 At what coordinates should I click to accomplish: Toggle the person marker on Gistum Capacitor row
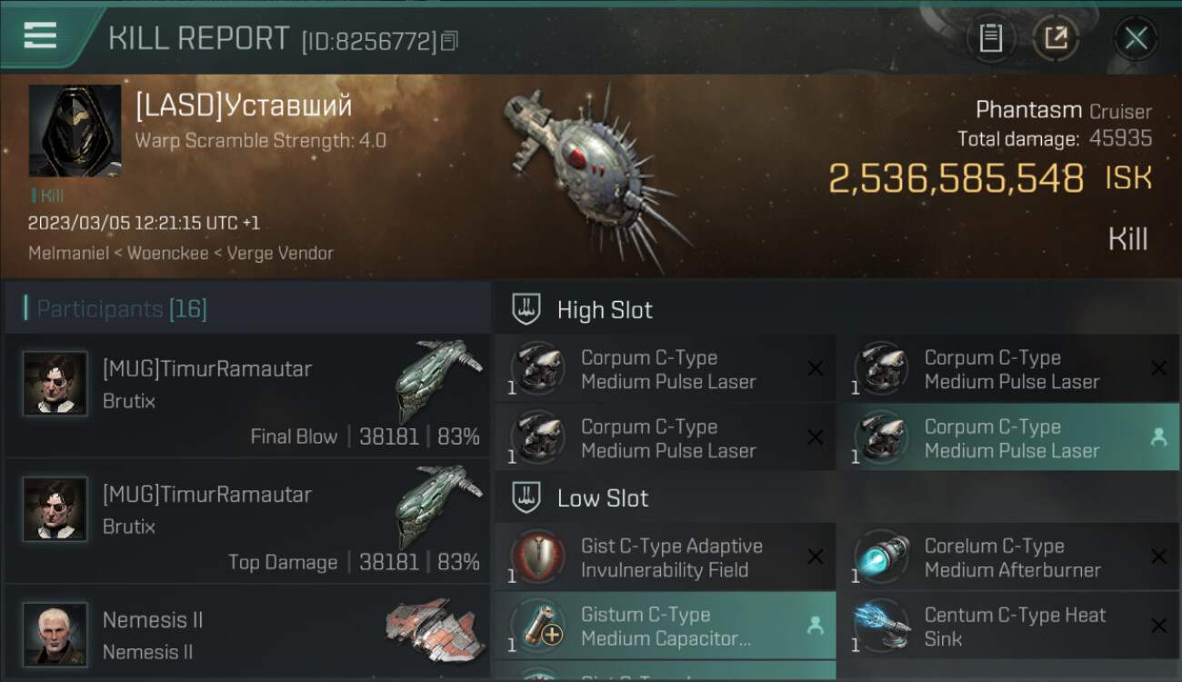click(815, 626)
